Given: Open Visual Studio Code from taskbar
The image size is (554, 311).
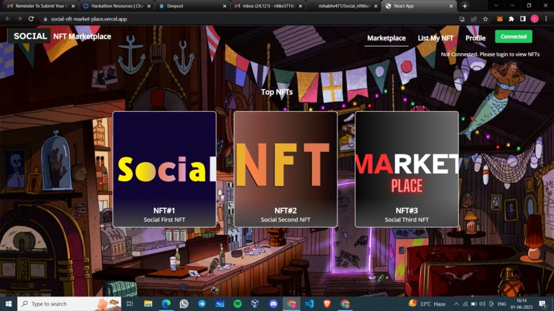Looking at the screenshot, I should coord(309,303).
